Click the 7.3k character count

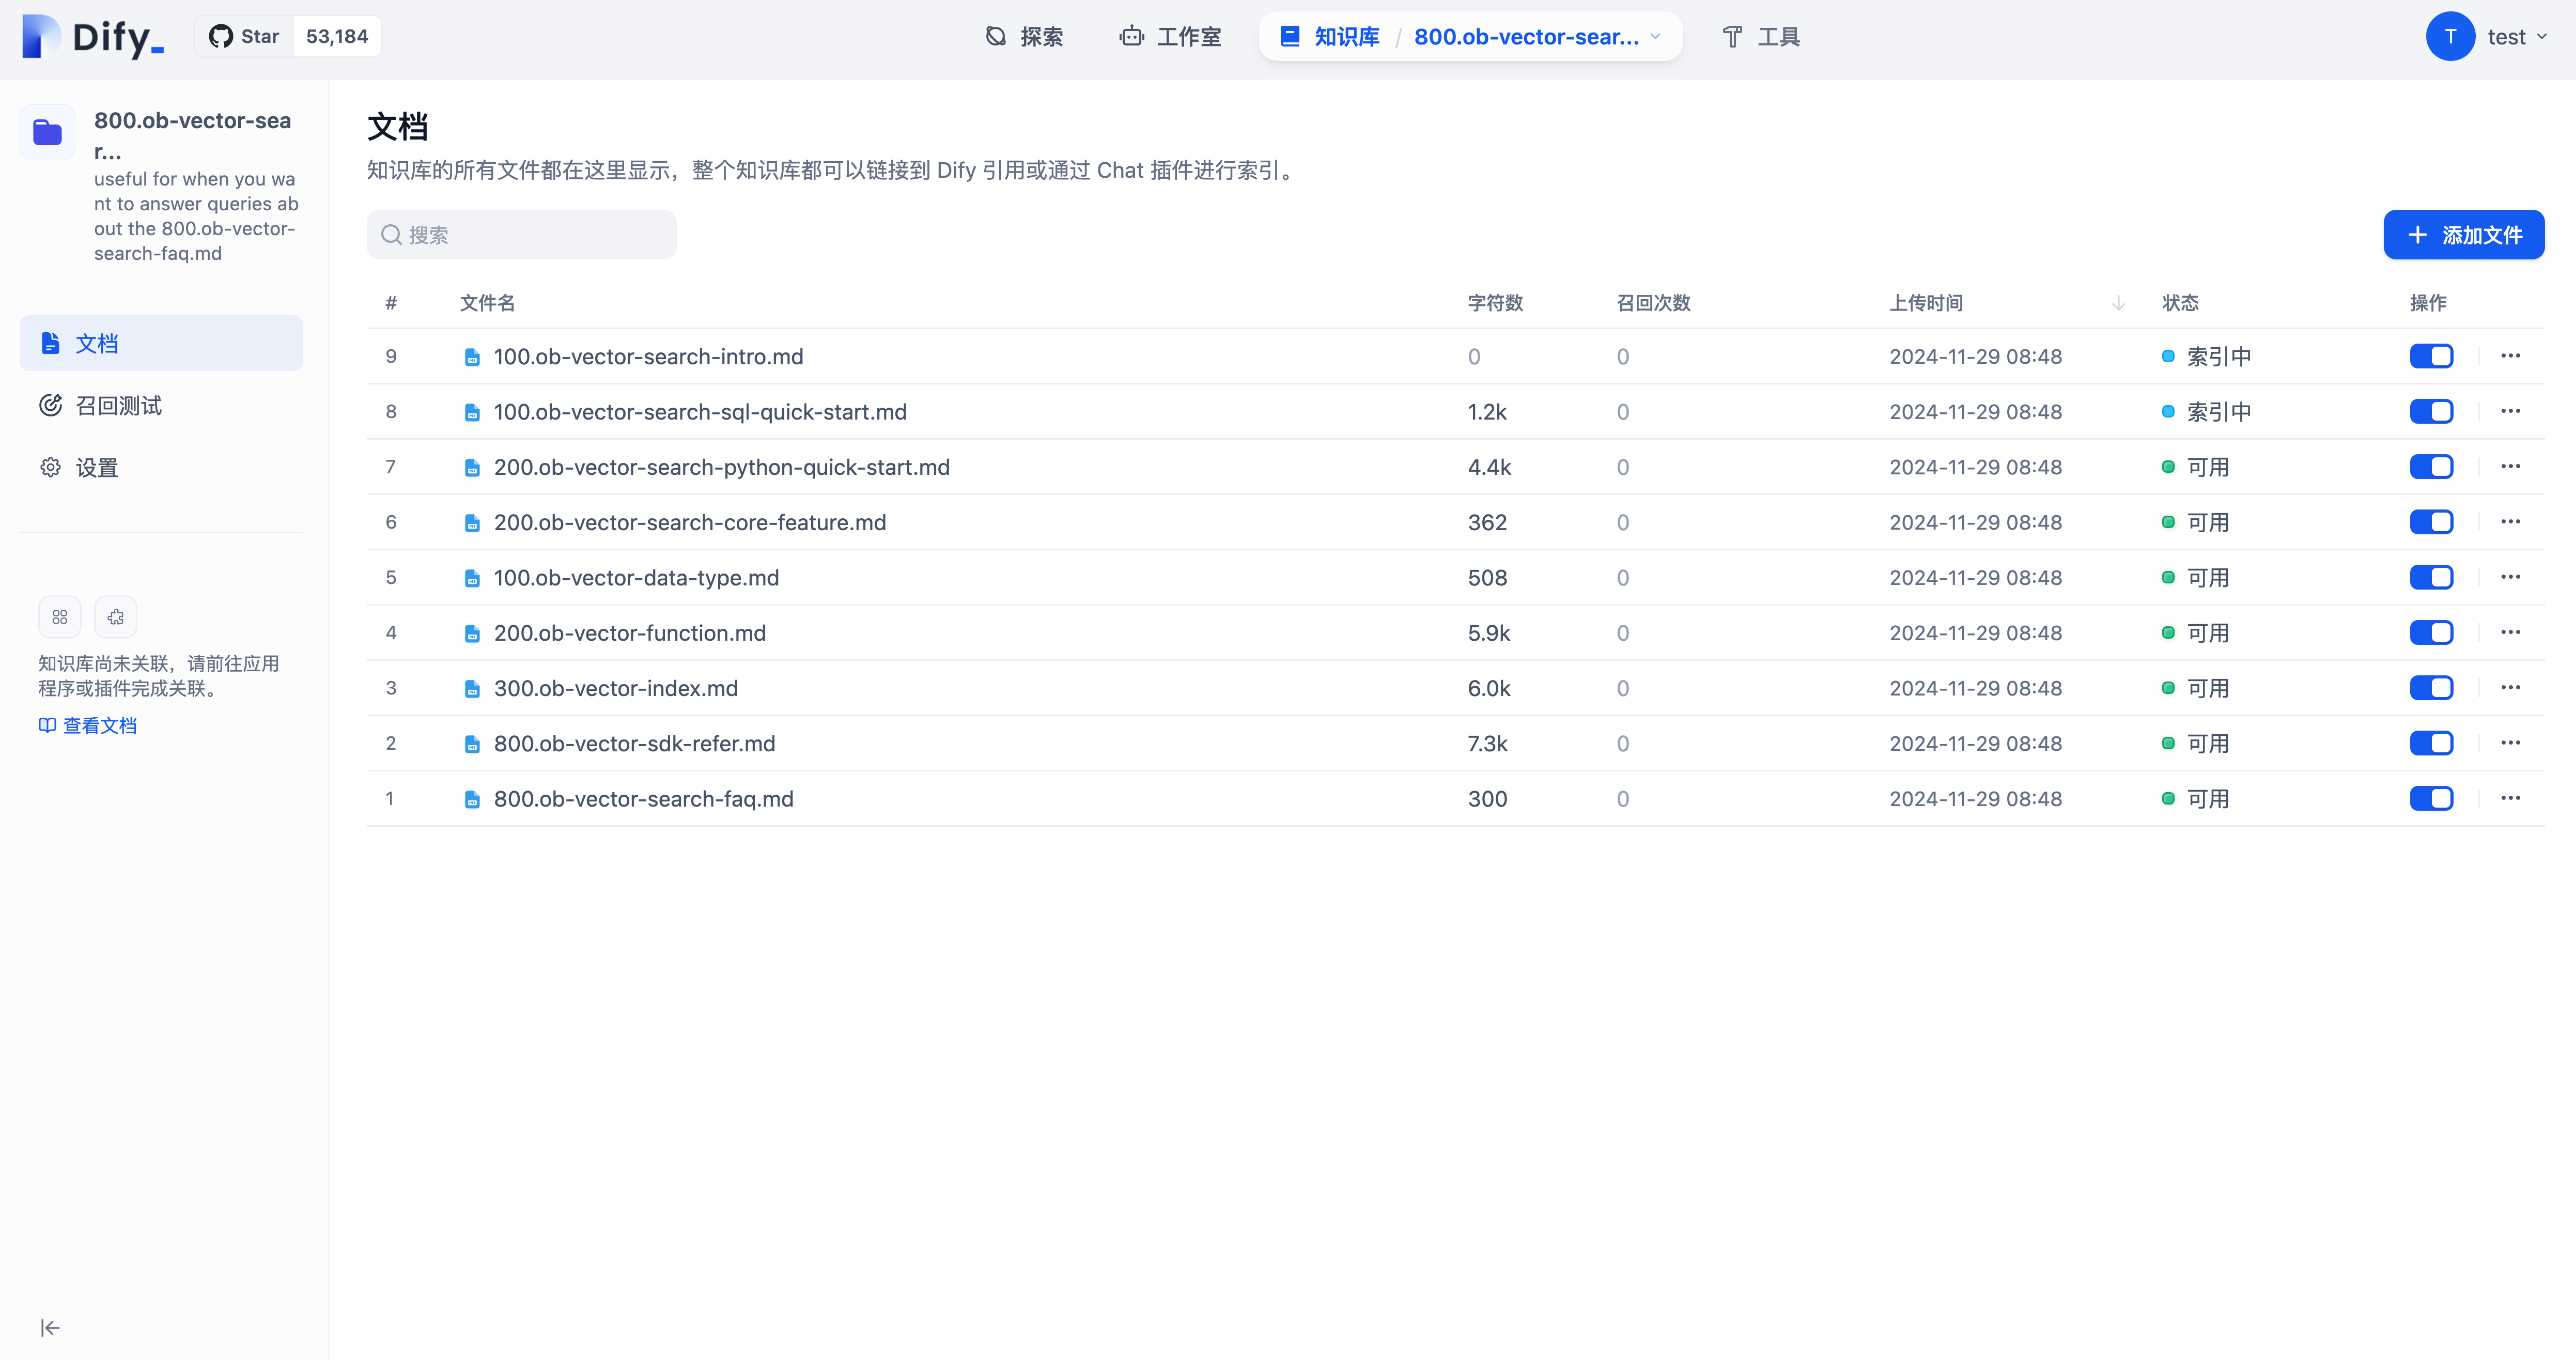(1487, 744)
